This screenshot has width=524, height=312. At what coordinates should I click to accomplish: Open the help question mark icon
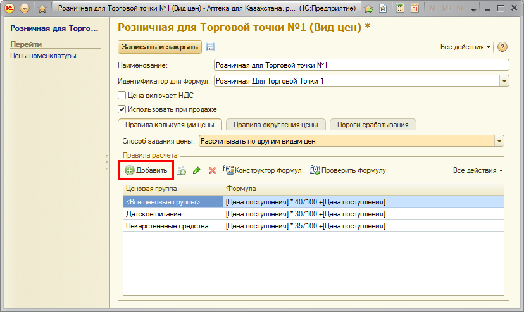click(503, 47)
